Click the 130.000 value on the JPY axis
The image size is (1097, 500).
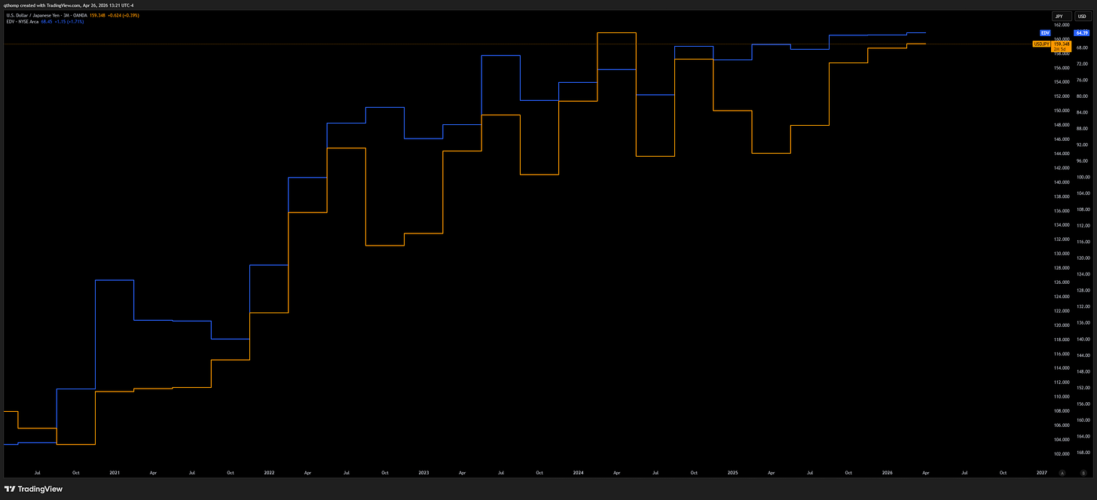(1062, 254)
